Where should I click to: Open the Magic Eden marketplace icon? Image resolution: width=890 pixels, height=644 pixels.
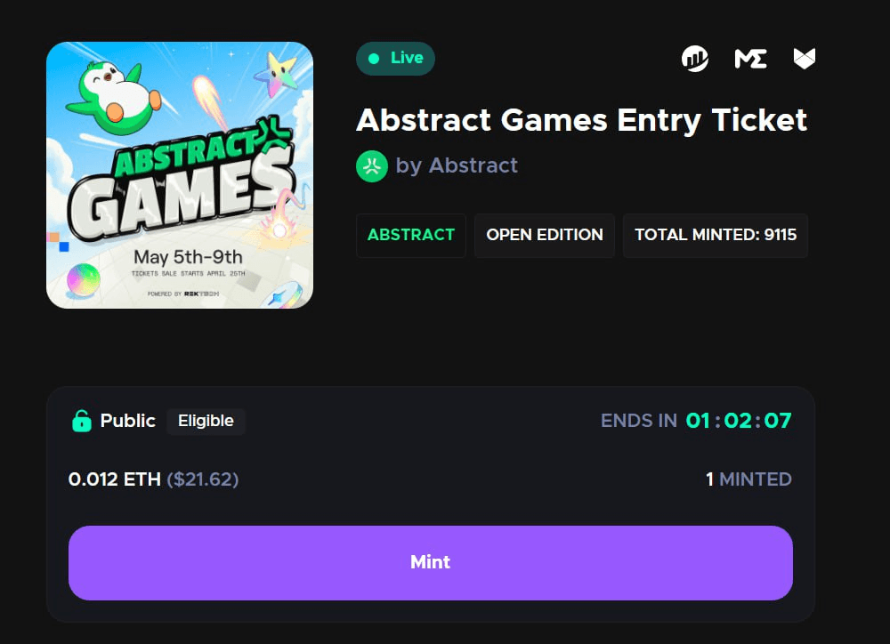pyautogui.click(x=750, y=59)
